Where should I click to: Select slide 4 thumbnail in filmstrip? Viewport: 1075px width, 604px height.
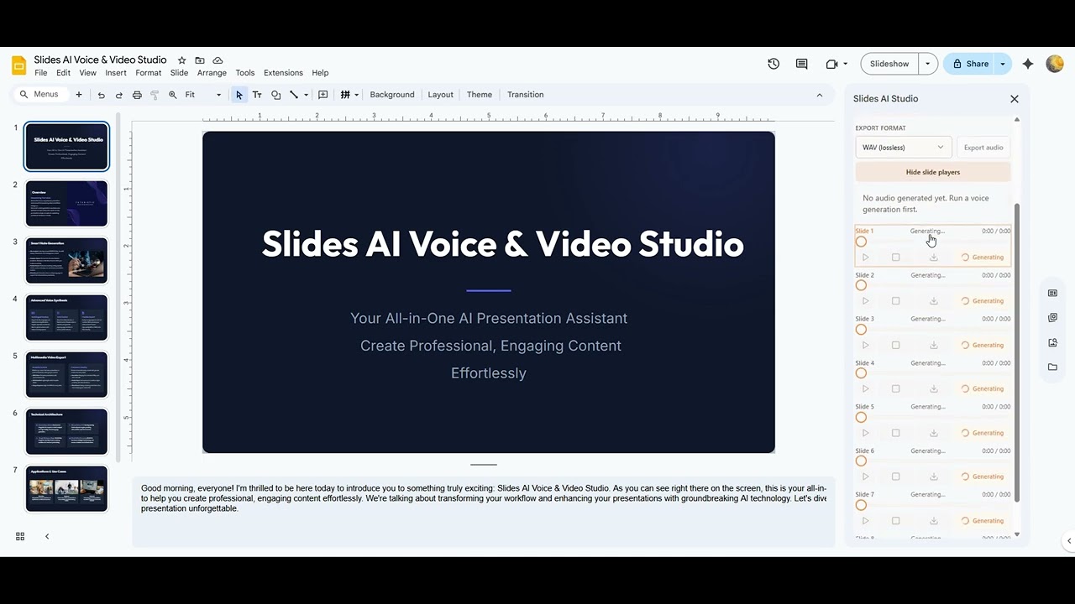pyautogui.click(x=66, y=317)
